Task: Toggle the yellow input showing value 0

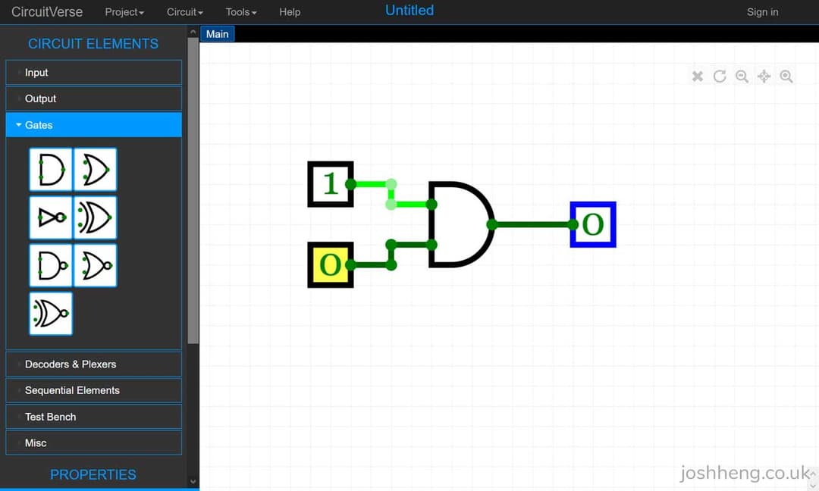Action: [x=330, y=265]
